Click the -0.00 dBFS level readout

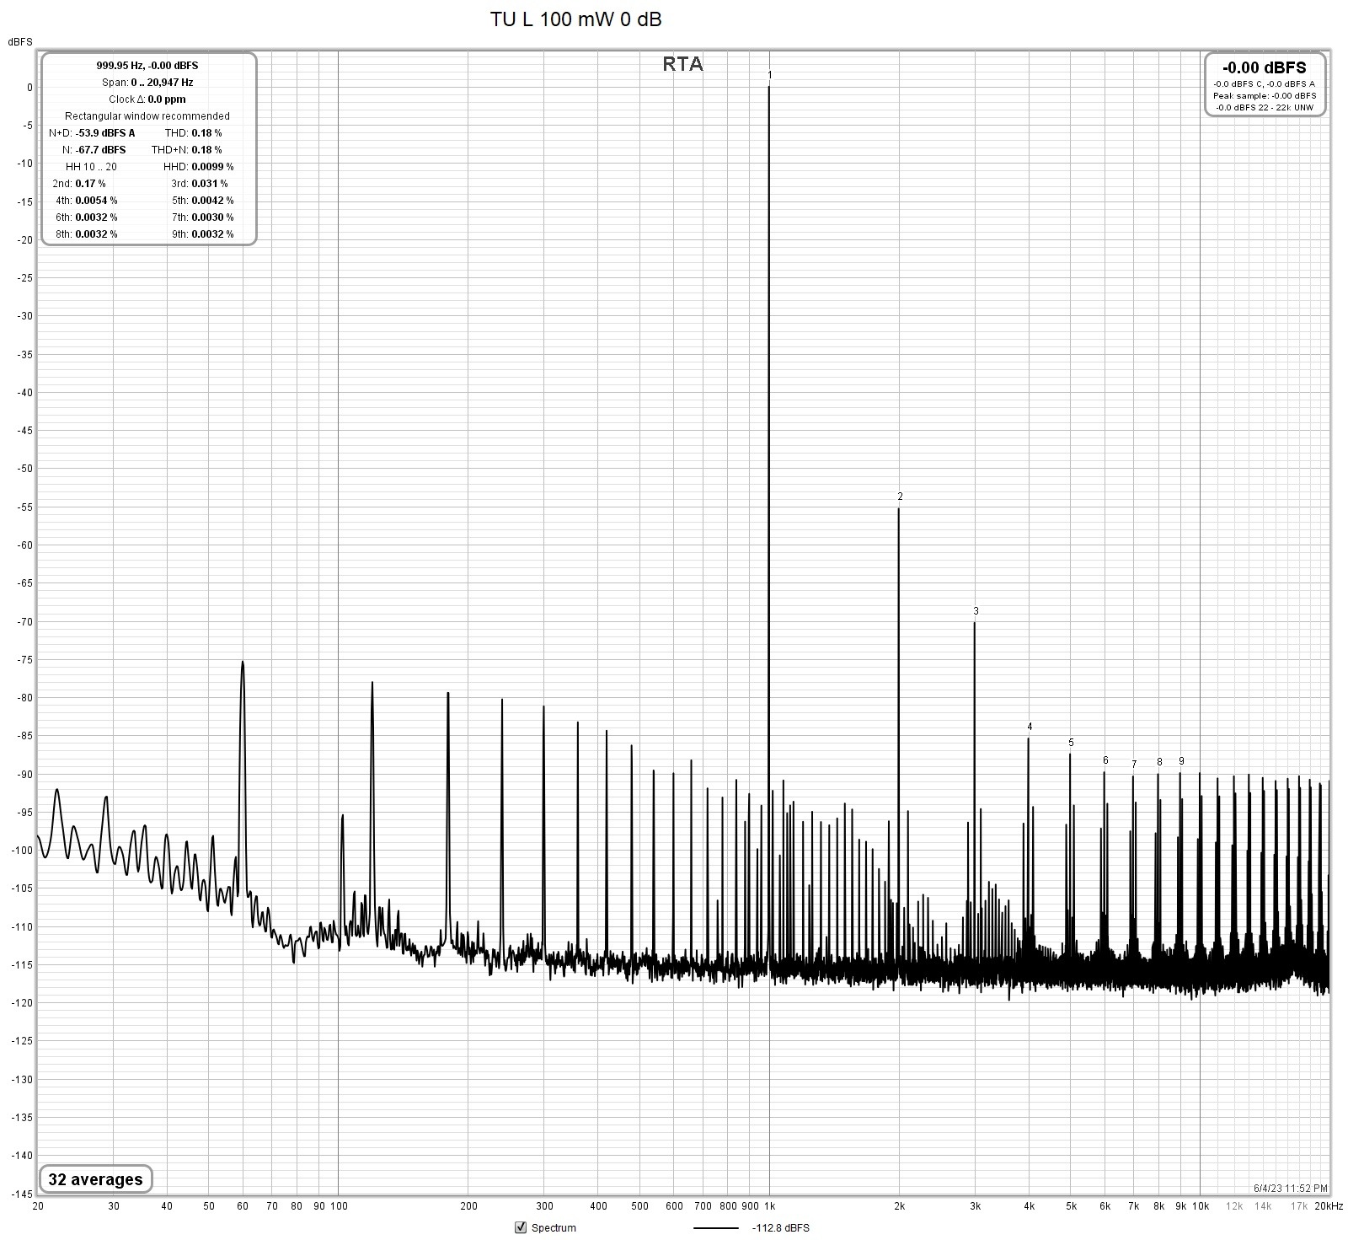[1265, 68]
